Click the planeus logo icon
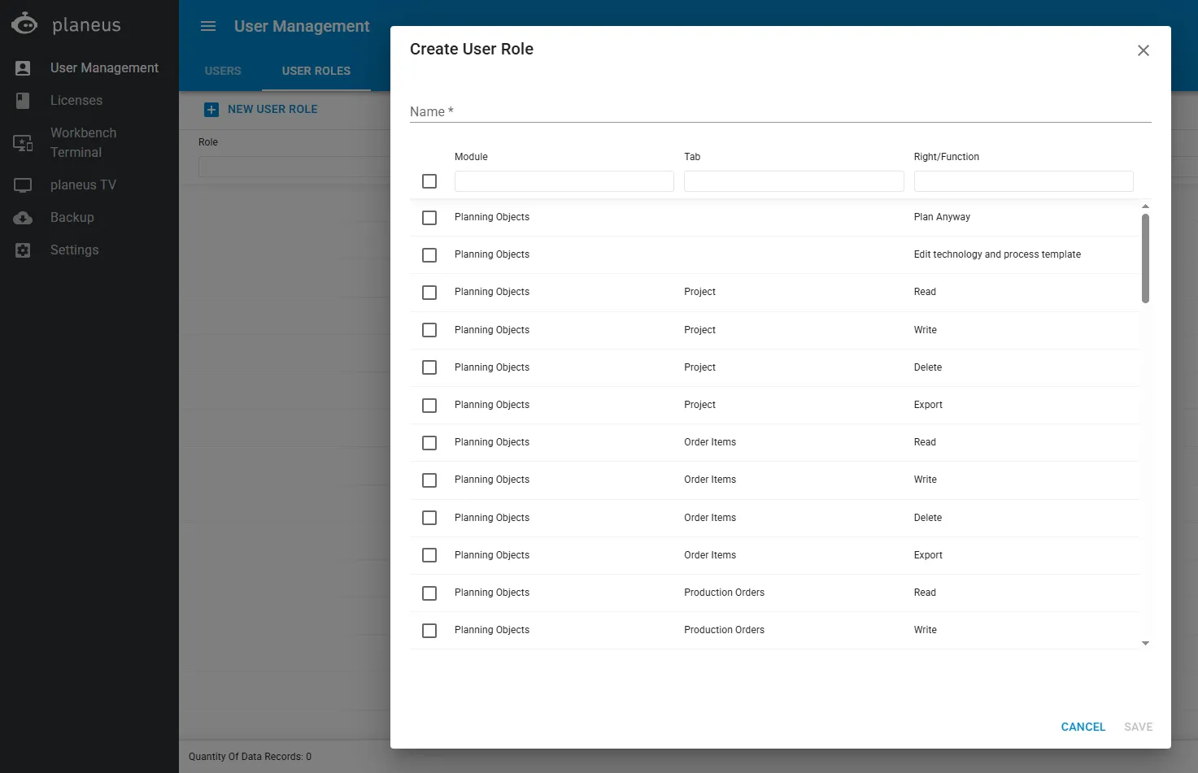 (24, 24)
